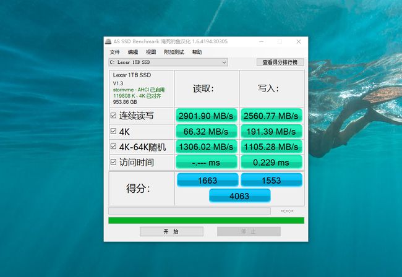The height and width of the screenshot is (277, 402).
Task: Open the 附加测试 menu
Action: click(174, 53)
